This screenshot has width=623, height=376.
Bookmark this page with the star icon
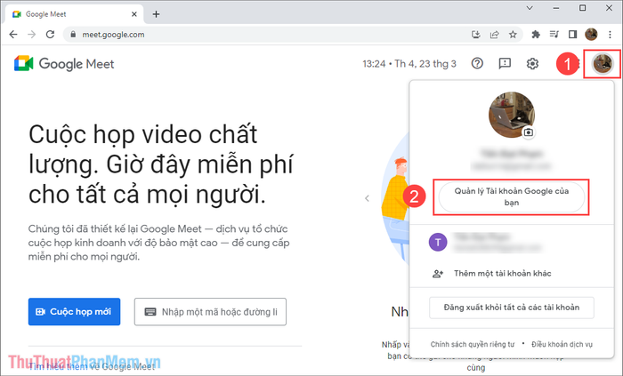(513, 35)
